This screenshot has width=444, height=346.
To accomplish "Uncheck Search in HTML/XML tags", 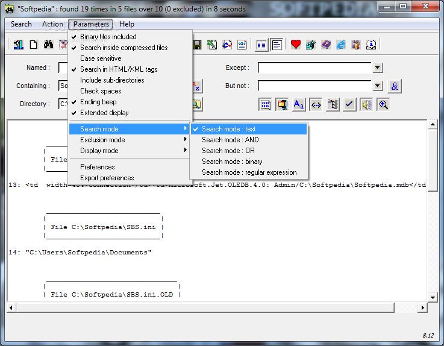I will 131,69.
